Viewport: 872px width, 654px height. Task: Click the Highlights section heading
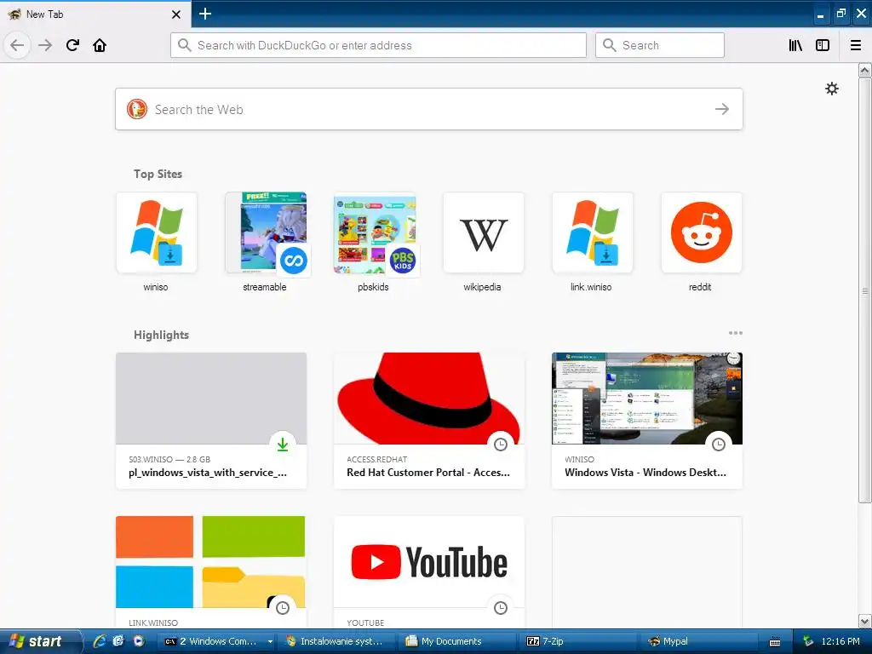(x=161, y=335)
